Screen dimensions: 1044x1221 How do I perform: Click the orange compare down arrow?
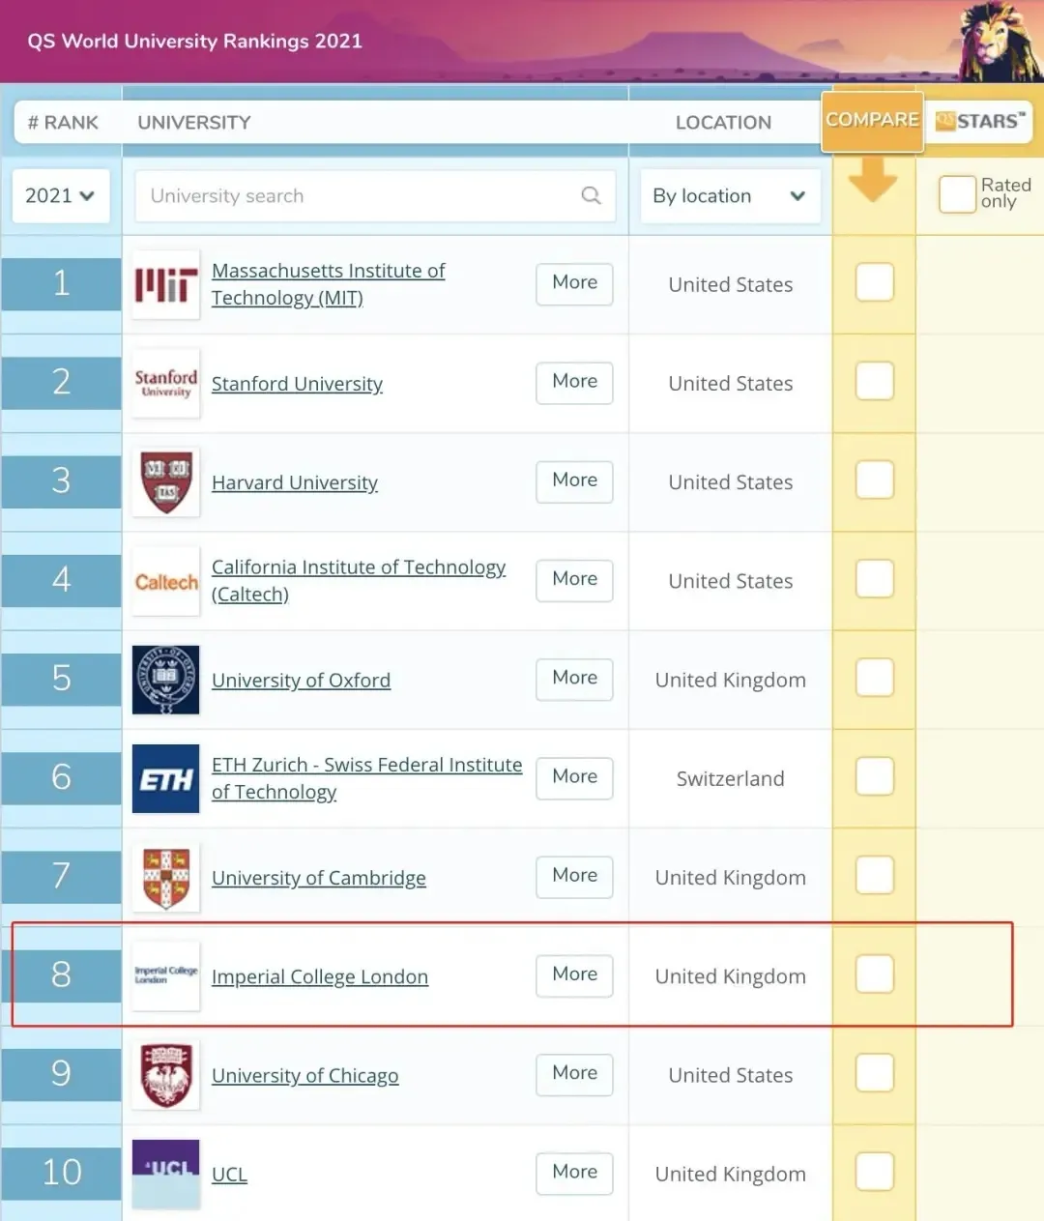pos(873,179)
